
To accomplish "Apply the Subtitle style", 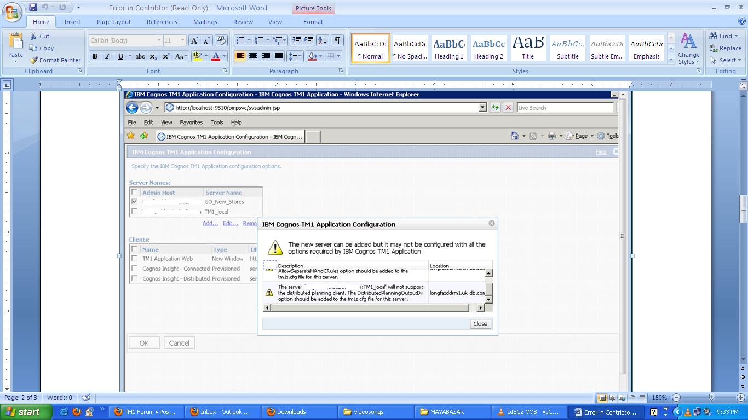I will click(x=567, y=48).
